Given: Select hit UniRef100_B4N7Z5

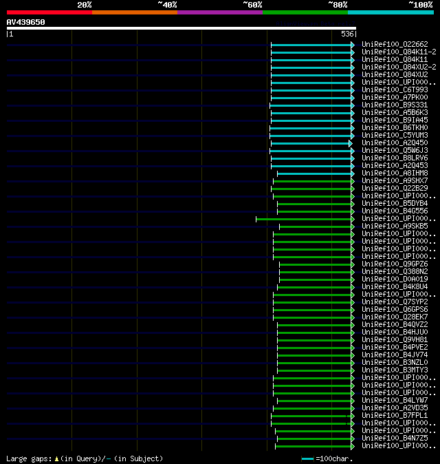Looking at the screenshot, I should (395, 439).
